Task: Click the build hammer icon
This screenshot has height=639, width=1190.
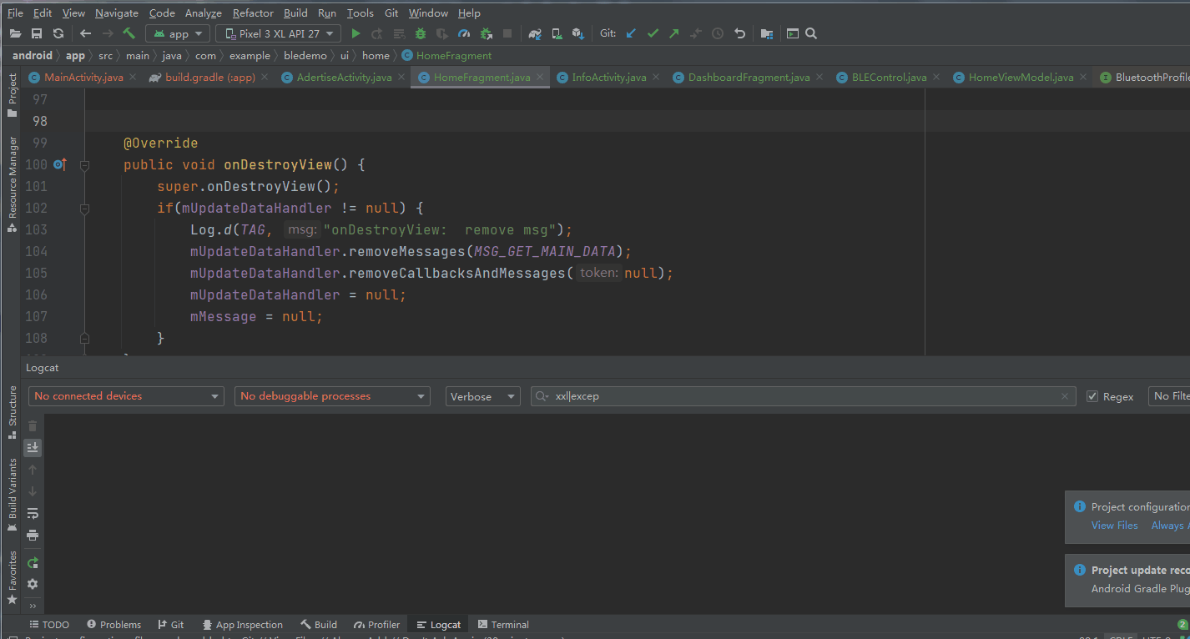Action: click(129, 33)
